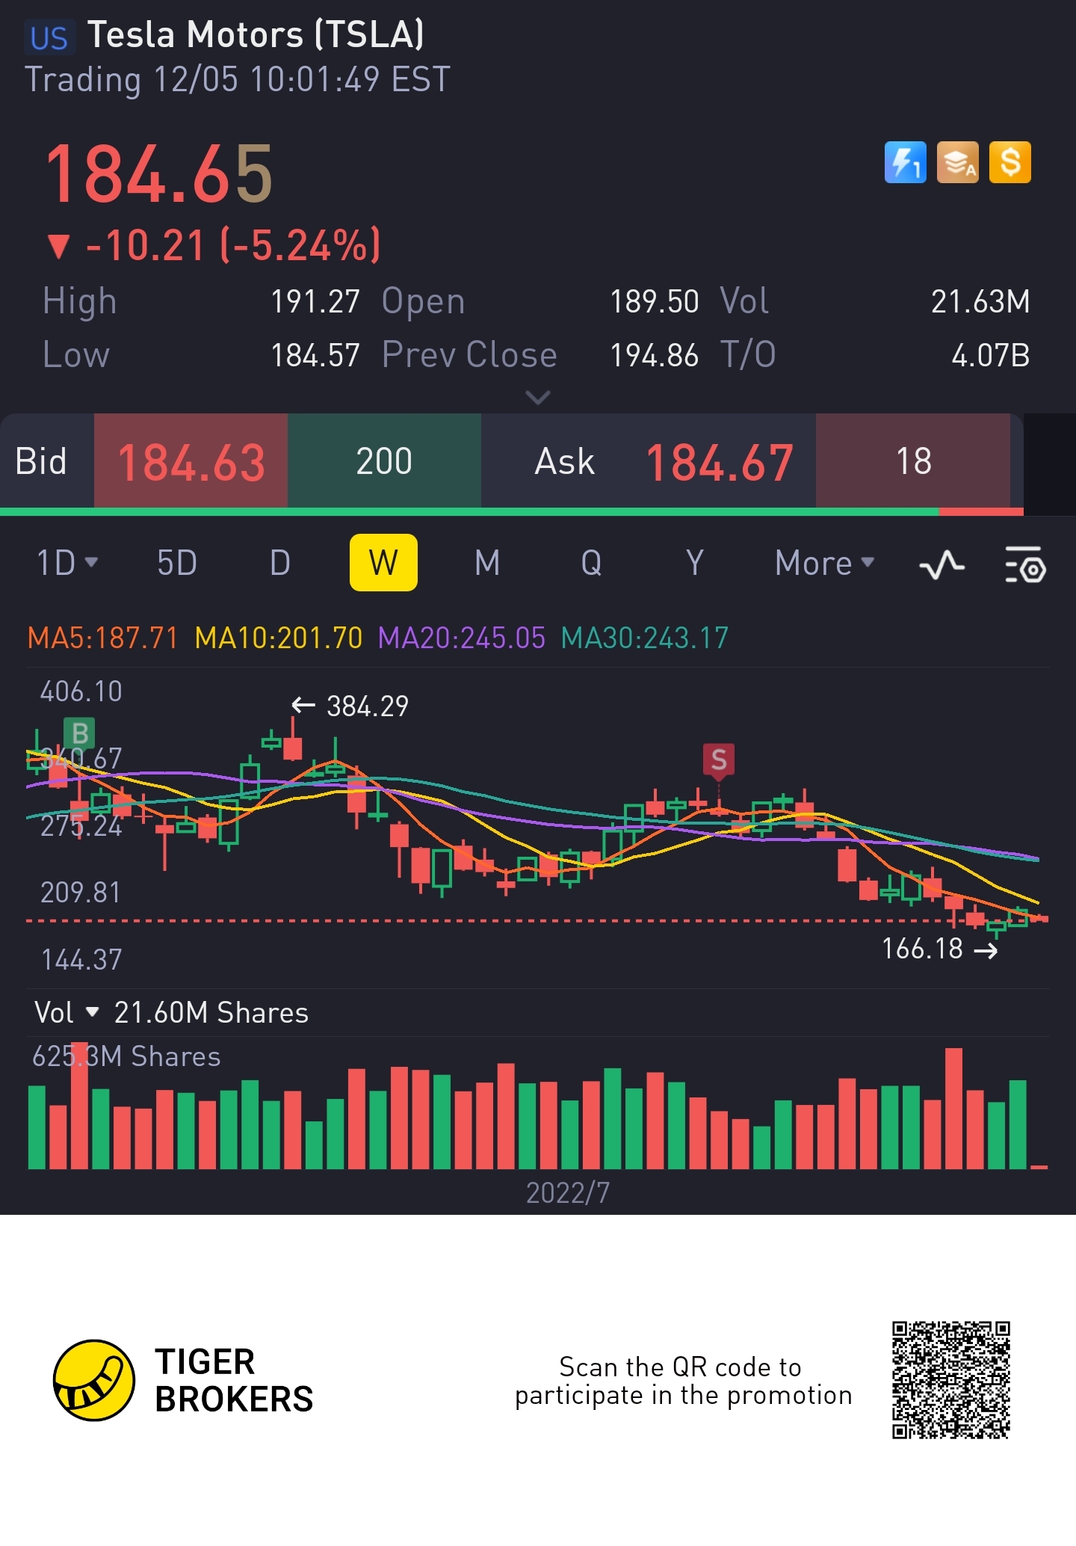
Task: Open the Vol indicator dropdown
Action: pyautogui.click(x=67, y=1013)
